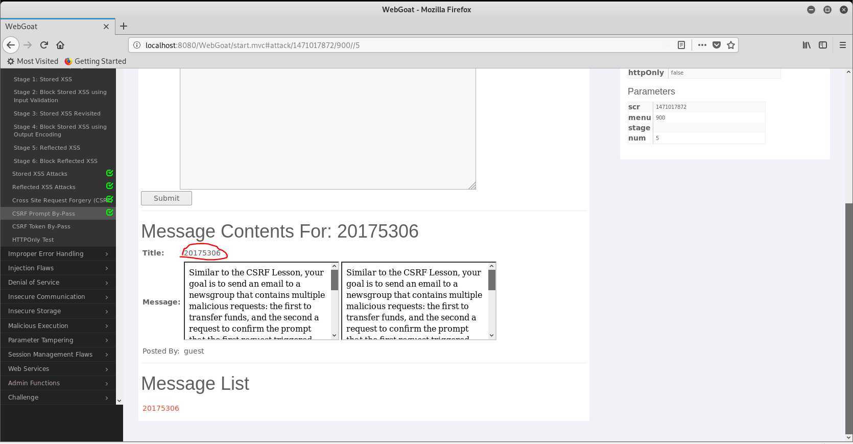Open Firefox hamburger menu

click(x=843, y=45)
